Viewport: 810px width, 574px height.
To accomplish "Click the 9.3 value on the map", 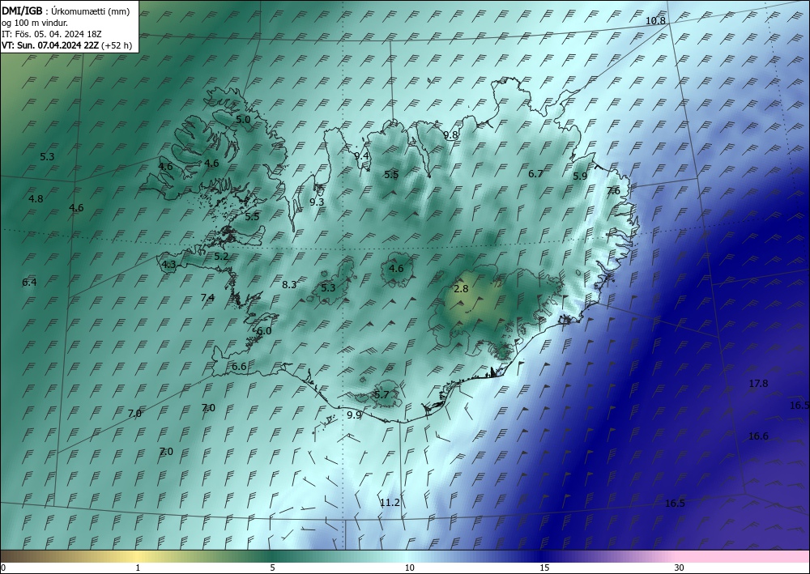I will (x=317, y=202).
